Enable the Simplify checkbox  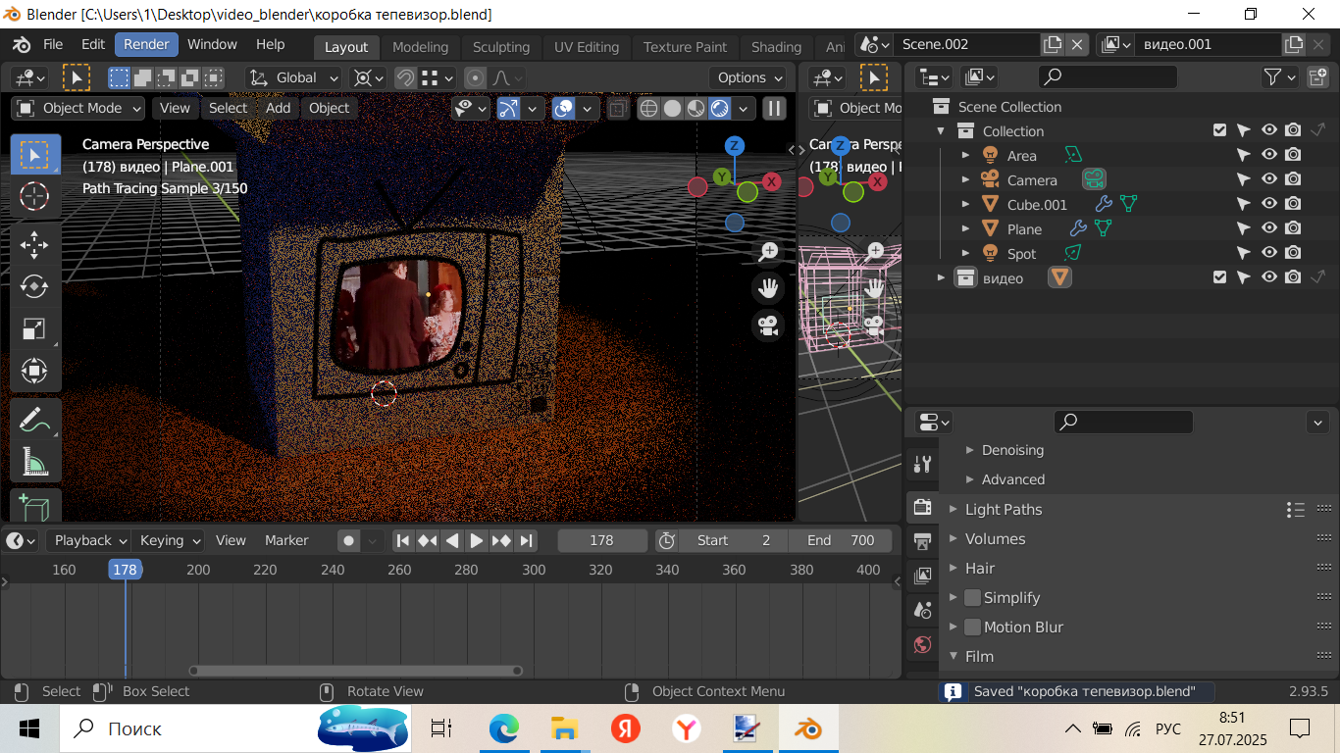pos(972,598)
